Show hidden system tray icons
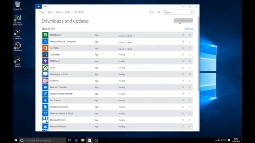This screenshot has width=255, height=143. (x=216, y=140)
